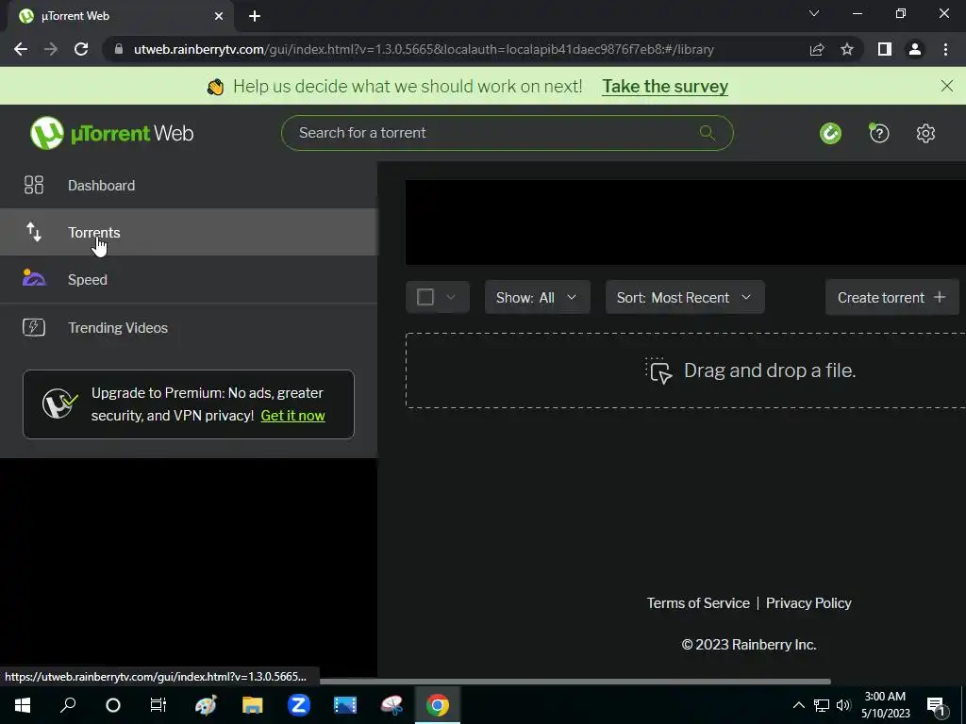Click the Trending Videos lightning icon
This screenshot has width=966, height=724.
click(x=34, y=327)
